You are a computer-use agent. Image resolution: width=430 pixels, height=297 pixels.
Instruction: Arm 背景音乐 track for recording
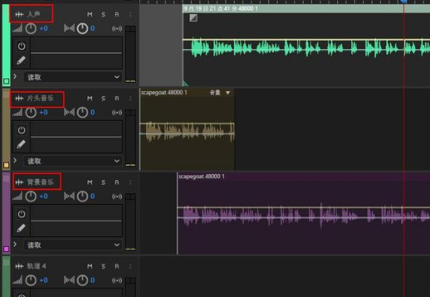117,182
